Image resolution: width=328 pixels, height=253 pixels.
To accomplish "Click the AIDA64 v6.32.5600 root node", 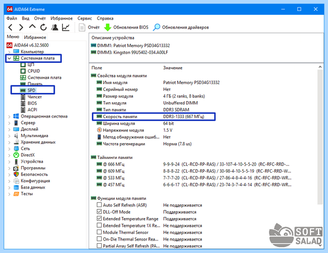I will (31, 45).
